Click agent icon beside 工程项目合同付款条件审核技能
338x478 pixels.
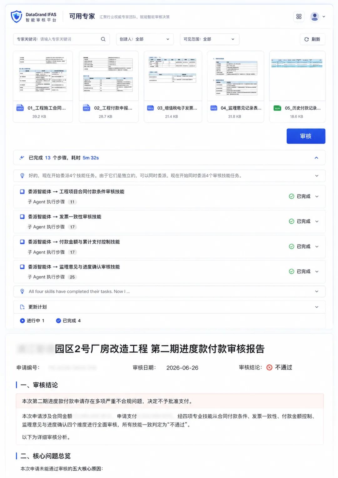(x=22, y=192)
